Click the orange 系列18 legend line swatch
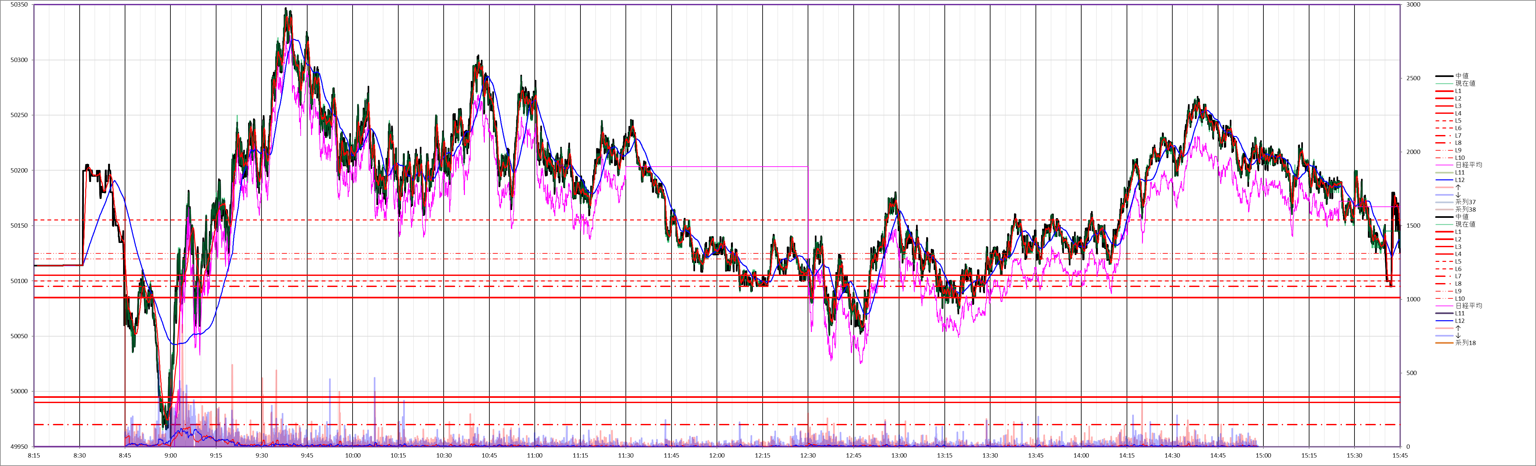Image resolution: width=1536 pixels, height=466 pixels. 1444,343
